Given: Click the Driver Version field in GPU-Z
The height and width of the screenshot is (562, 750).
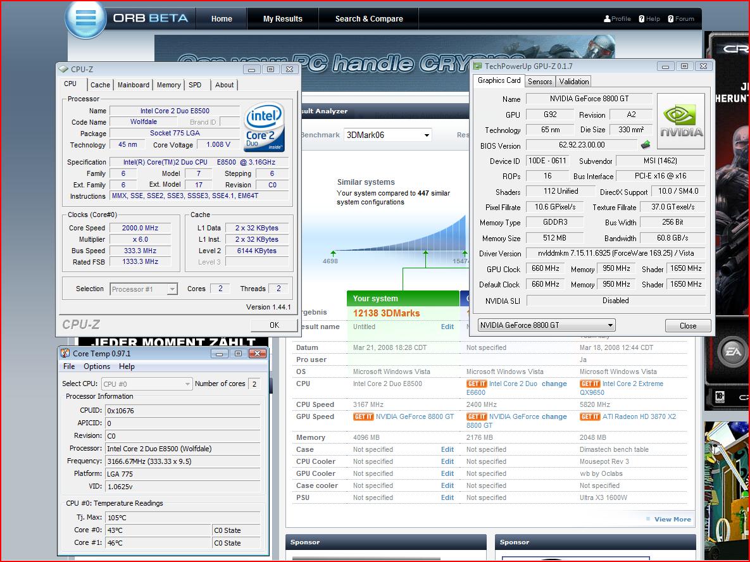Looking at the screenshot, I should coord(616,253).
